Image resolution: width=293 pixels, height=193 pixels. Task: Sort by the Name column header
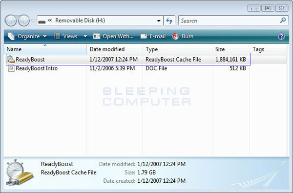45,49
